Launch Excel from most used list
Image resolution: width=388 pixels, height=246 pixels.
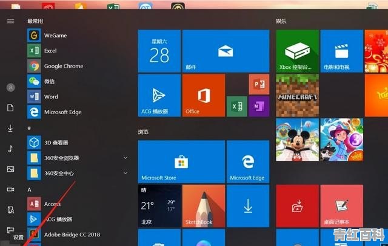point(77,51)
